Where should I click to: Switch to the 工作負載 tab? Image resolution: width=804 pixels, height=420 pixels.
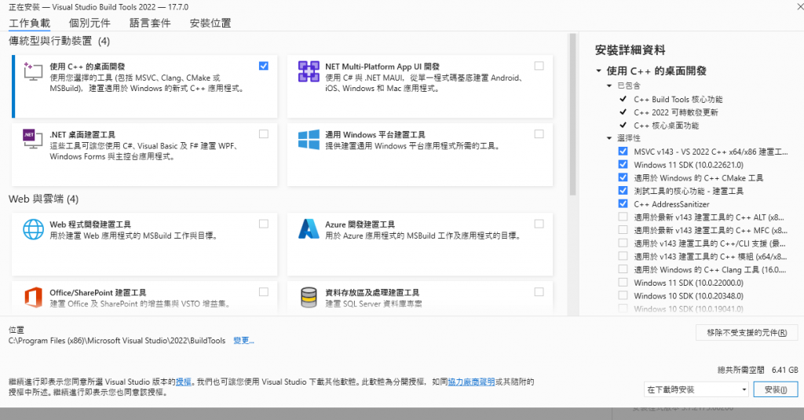(x=29, y=23)
